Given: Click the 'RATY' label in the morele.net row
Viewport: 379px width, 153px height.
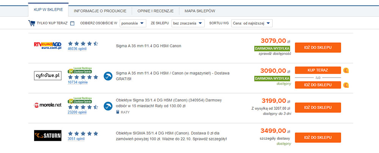Looking at the screenshot, I should (125, 112).
